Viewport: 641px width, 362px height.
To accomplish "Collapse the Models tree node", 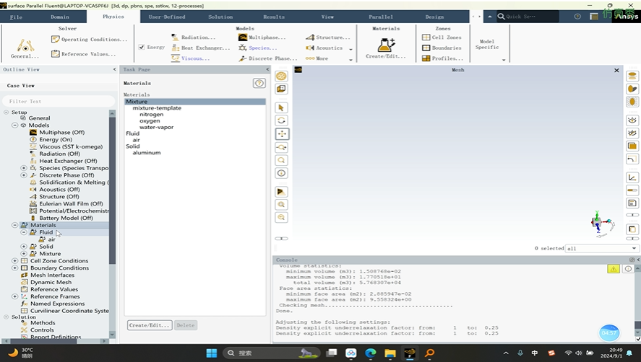I will (14, 125).
